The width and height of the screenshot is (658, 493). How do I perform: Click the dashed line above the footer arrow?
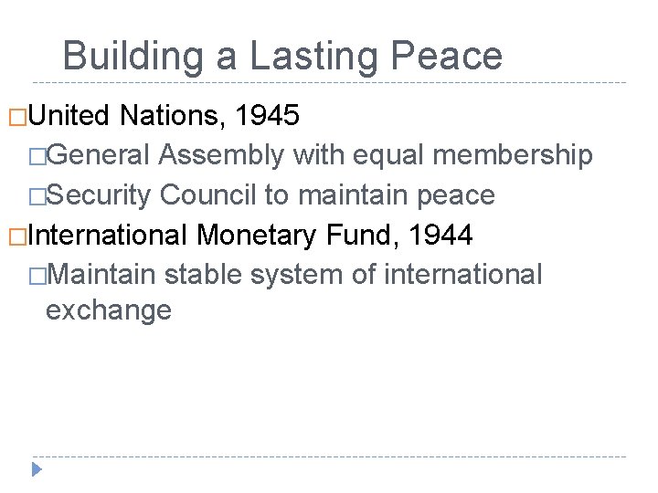(329, 456)
